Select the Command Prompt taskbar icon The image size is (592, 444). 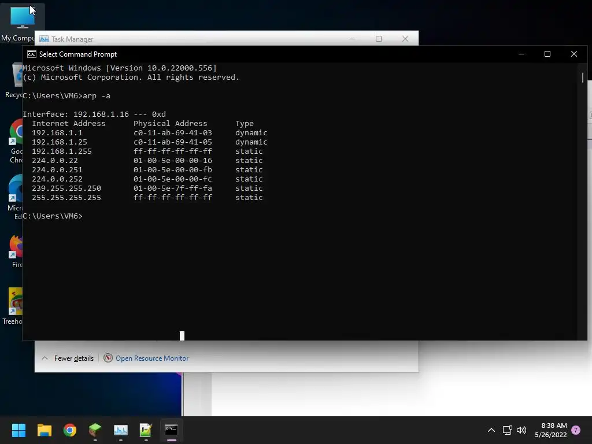tap(171, 430)
